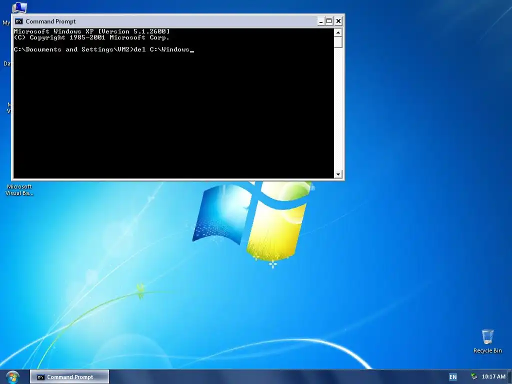The width and height of the screenshot is (512, 384).
Task: Click the console scrollbar up arrow
Action: (x=338, y=32)
